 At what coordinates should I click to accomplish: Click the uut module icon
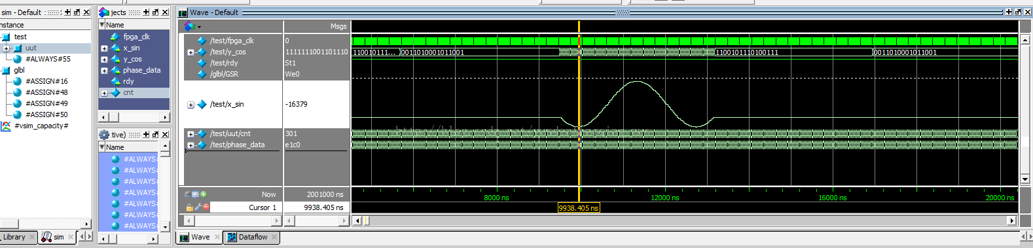pyautogui.click(x=18, y=48)
